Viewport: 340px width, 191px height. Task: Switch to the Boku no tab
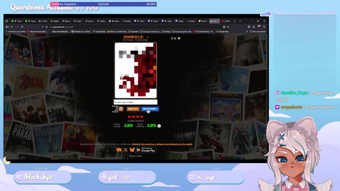tap(66, 21)
